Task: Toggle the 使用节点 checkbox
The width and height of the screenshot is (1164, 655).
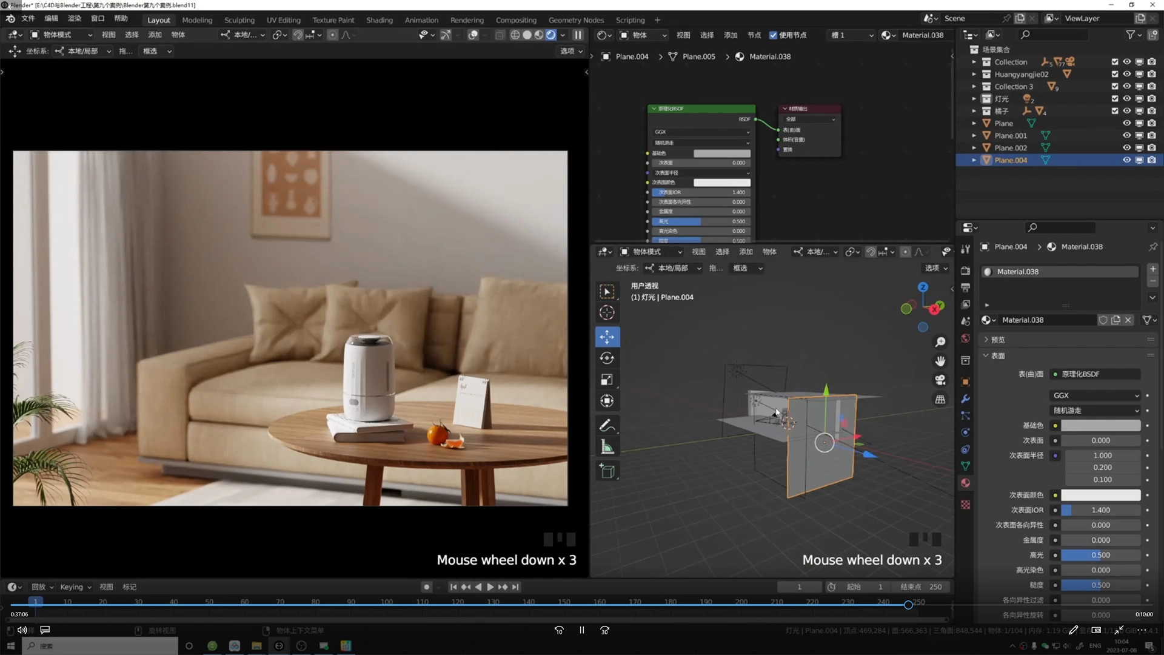Action: point(773,35)
